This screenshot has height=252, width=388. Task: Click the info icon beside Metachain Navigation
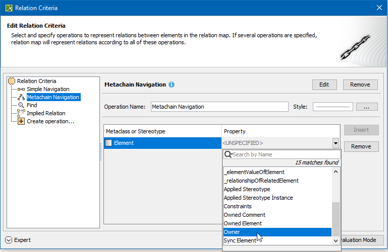[172, 85]
